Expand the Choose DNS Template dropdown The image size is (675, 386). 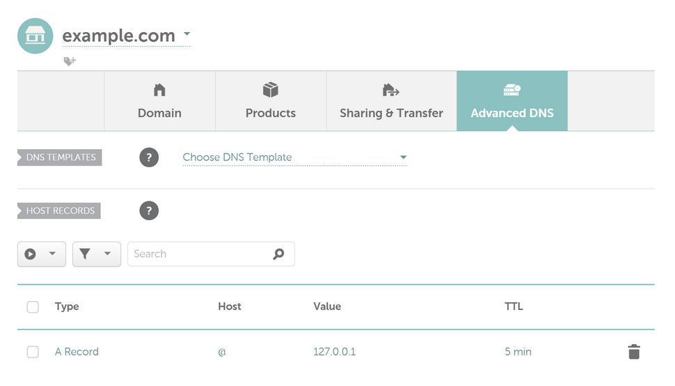[x=294, y=157]
